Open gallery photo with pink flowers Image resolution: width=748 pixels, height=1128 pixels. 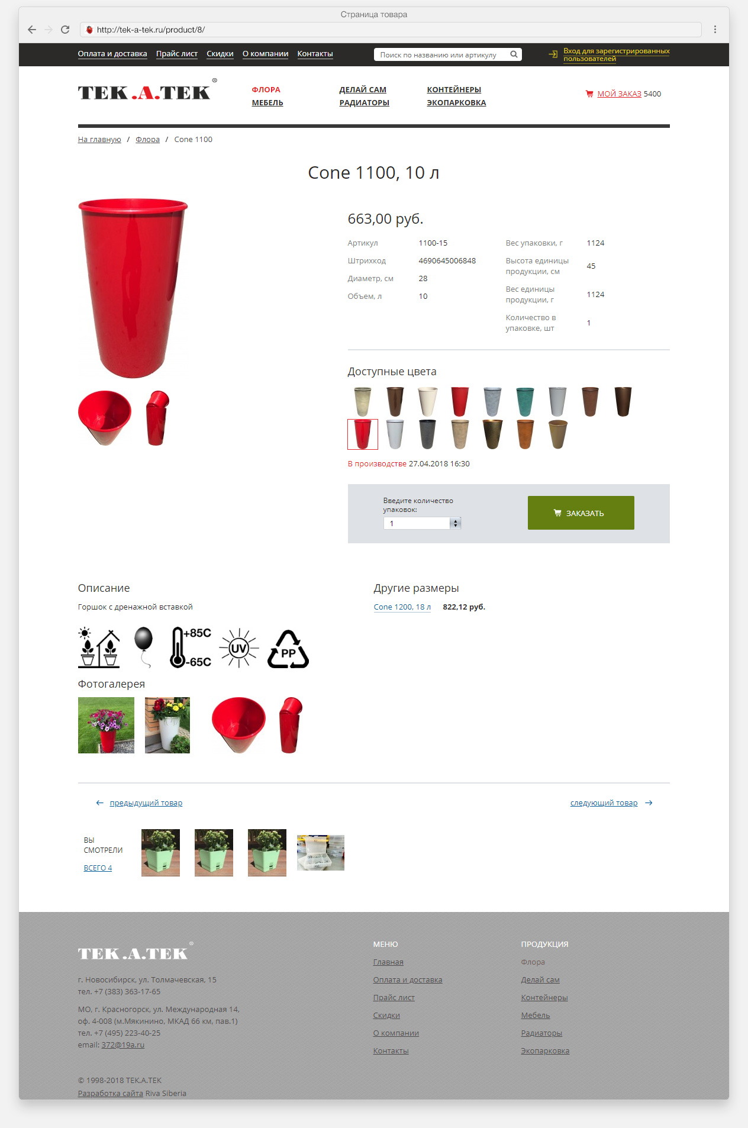click(x=106, y=725)
